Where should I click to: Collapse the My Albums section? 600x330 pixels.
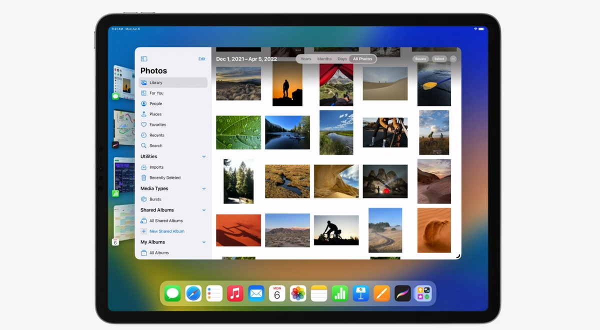point(204,242)
